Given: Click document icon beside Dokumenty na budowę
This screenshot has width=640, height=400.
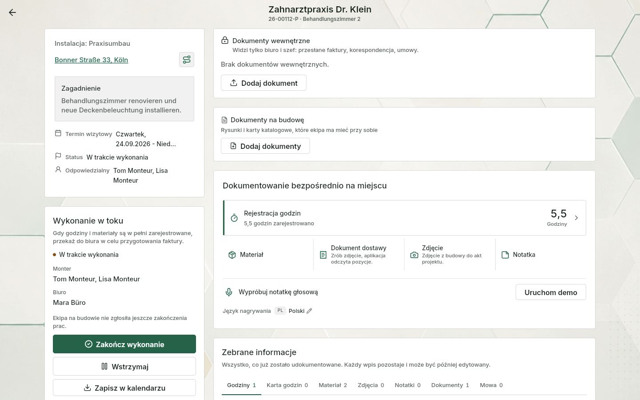Looking at the screenshot, I should (224, 120).
